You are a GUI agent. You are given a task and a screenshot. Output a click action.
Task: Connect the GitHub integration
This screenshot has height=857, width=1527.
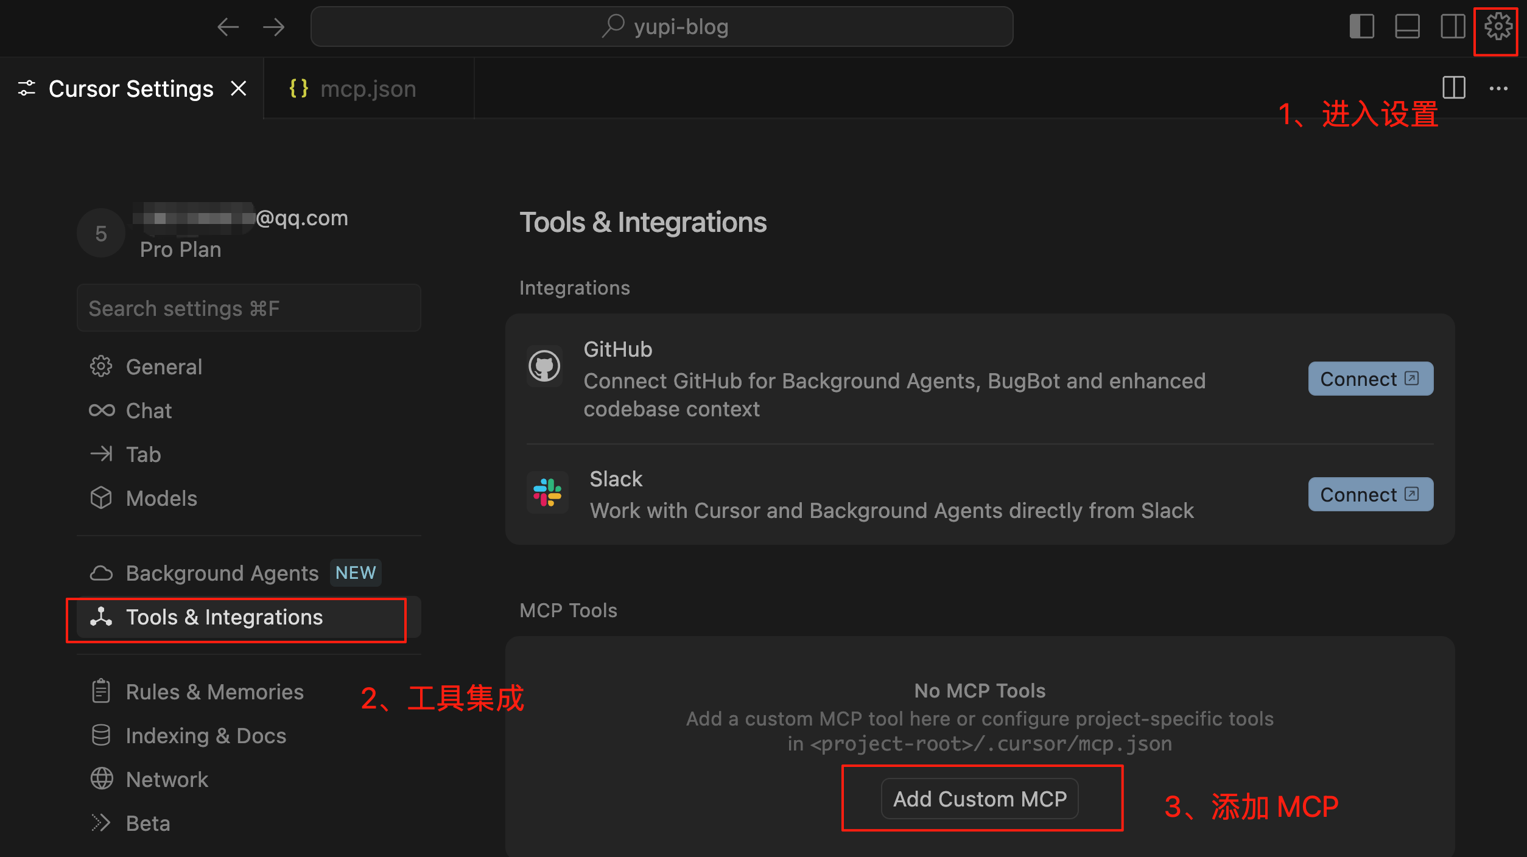click(1370, 379)
